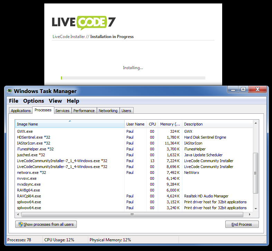Click the 9,284 K memory value
This screenshot has height=251, width=272.
(x=173, y=184)
